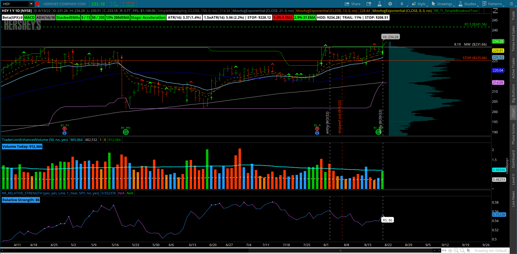Open the quick quote info icon
517x254 pixels.
369,4
